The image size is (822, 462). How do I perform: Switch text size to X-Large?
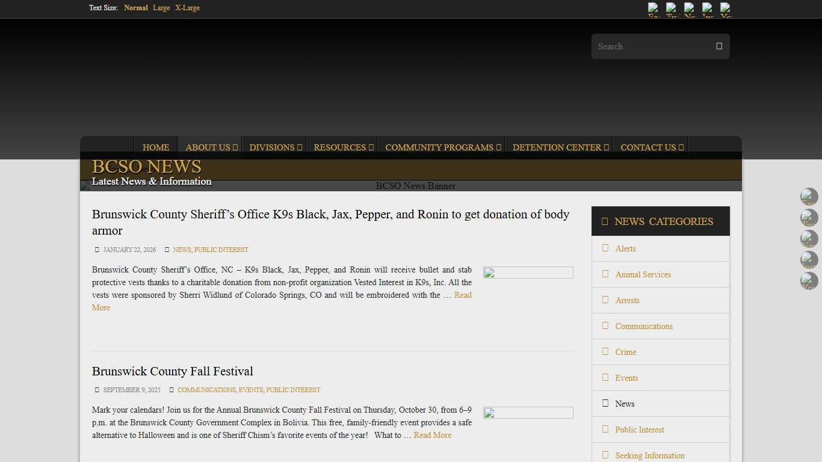[187, 8]
